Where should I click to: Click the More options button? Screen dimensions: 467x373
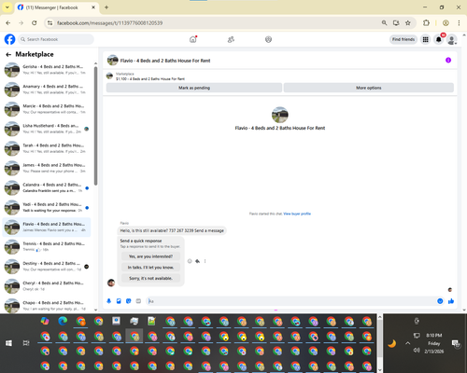point(369,88)
